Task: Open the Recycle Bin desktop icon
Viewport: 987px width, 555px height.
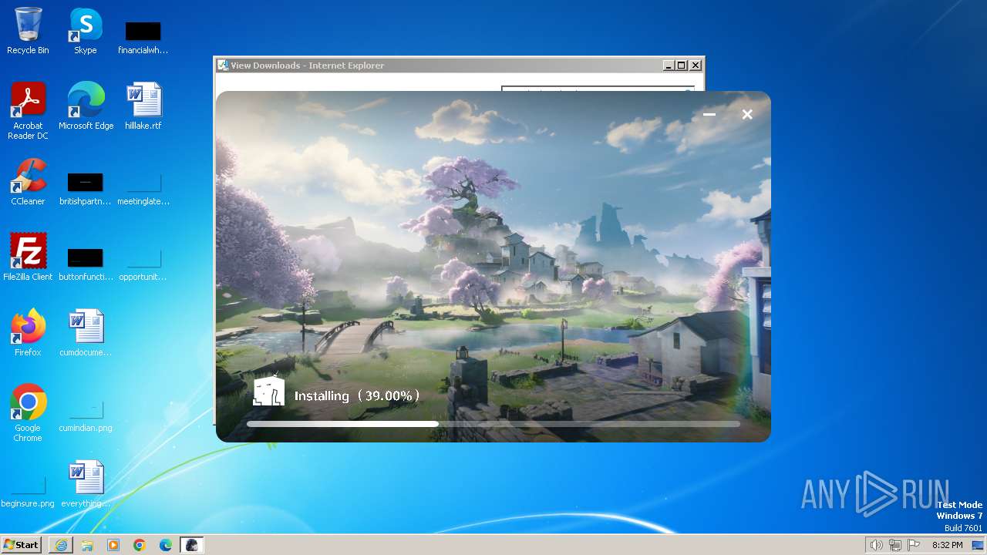Action: pos(28,31)
